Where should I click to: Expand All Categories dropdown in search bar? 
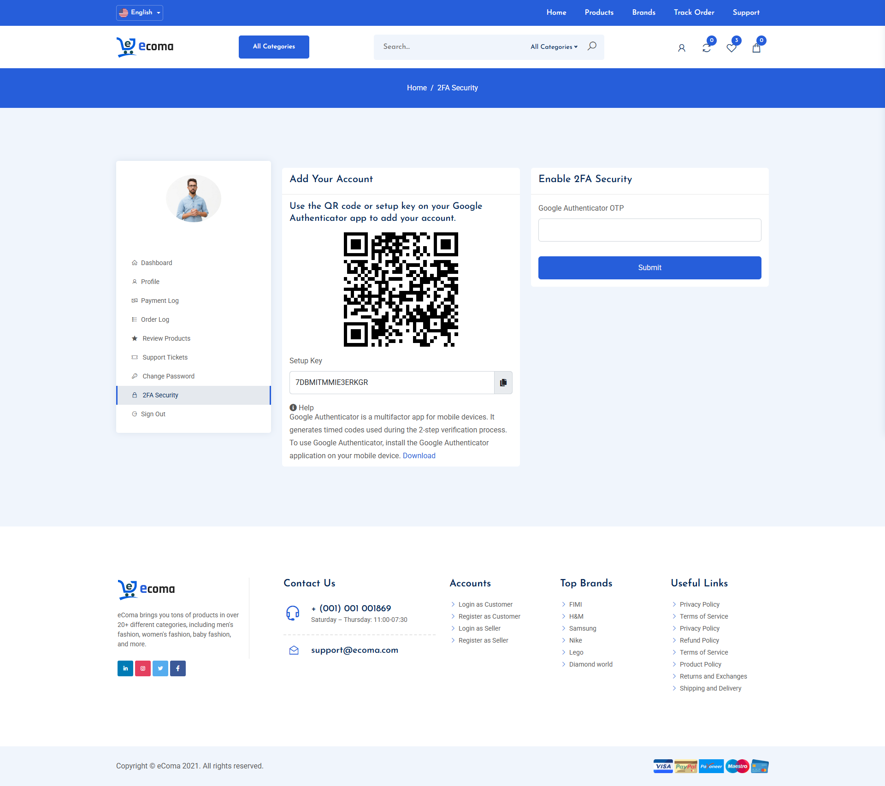click(x=554, y=47)
